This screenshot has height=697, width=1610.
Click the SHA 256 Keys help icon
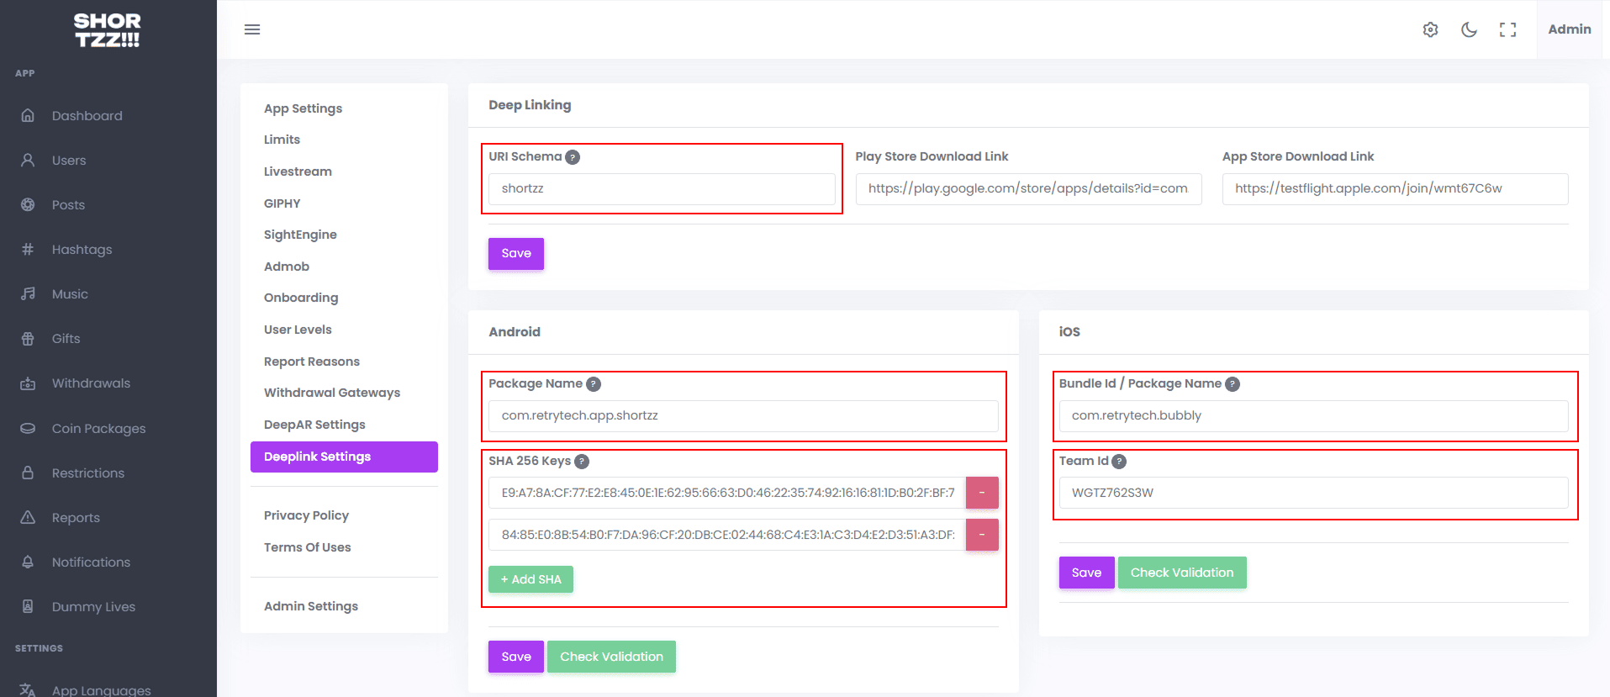click(582, 462)
